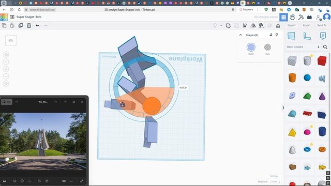This screenshot has width=331, height=186.
Task: Toggle orthographic perspective view button
Action: 6,84
